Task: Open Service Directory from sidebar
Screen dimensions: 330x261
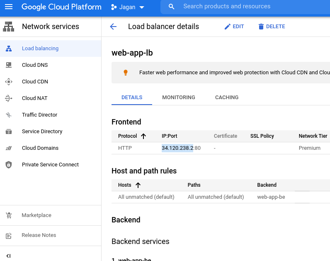Action: (x=51, y=132)
